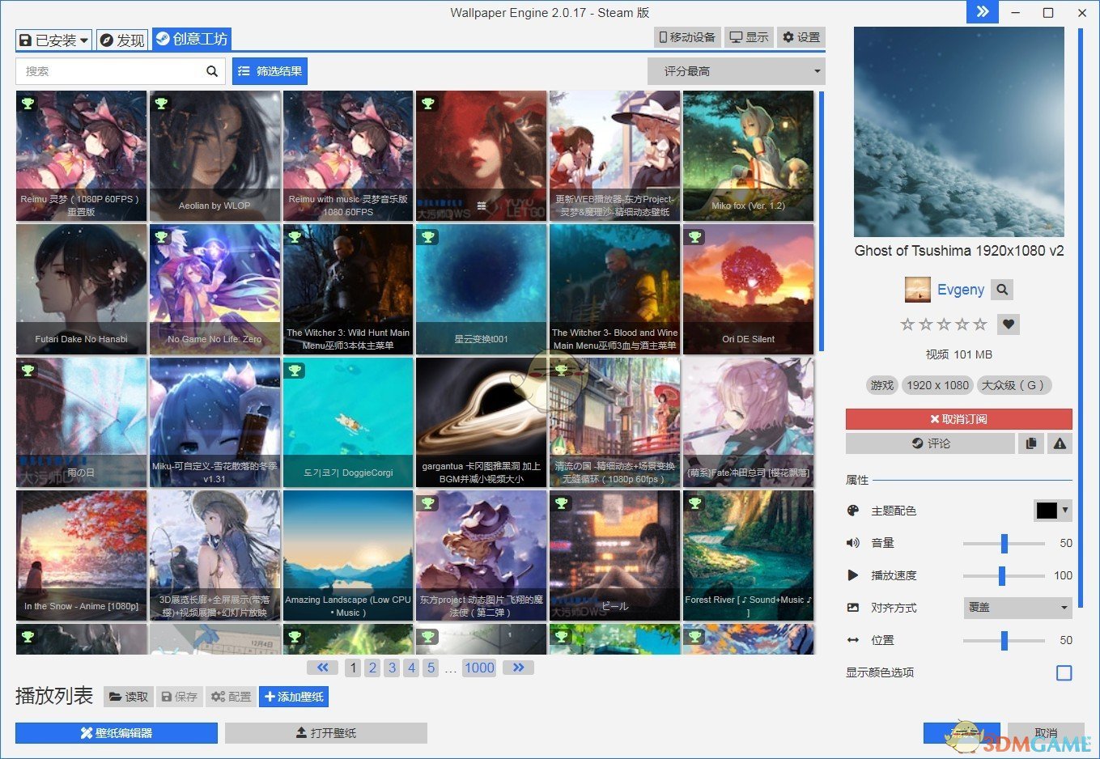Click the 取消 cancel button
This screenshot has width=1100, height=759.
1046,733
